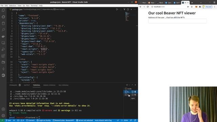Open the Help menu
The image size is (217, 122).
click(x=41, y=6)
